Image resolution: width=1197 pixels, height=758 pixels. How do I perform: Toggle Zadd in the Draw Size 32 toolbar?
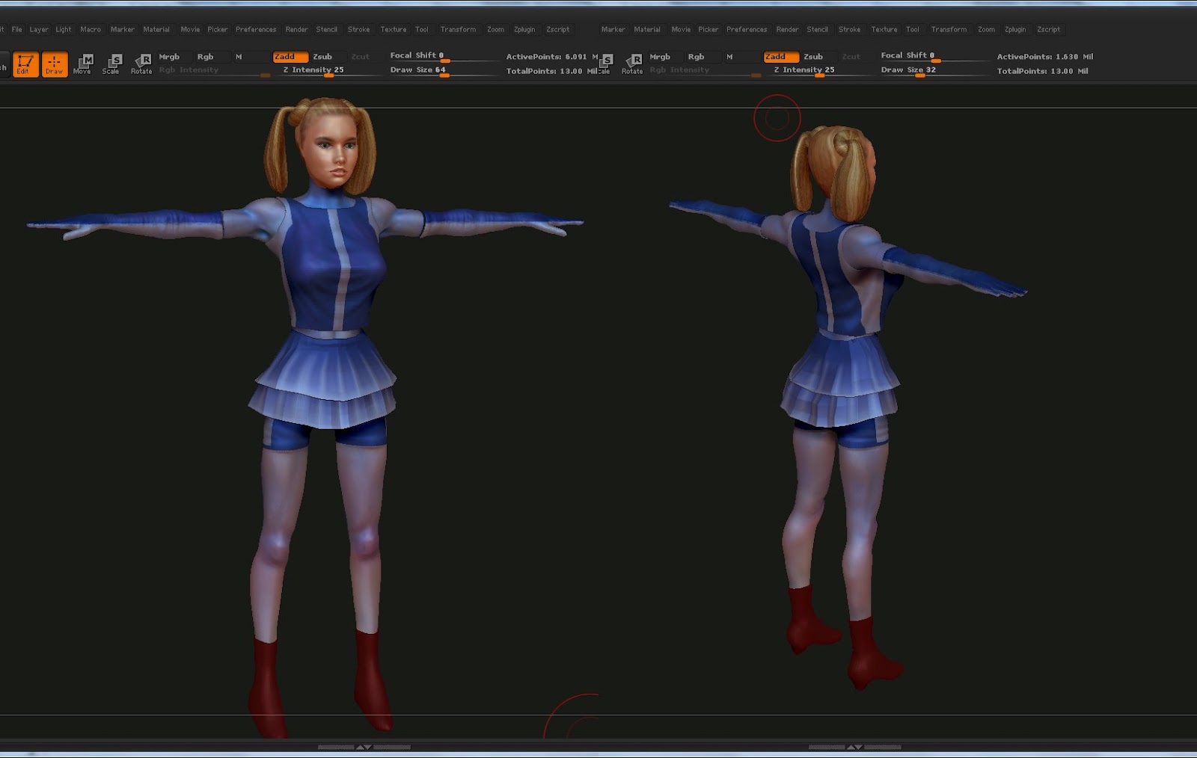click(x=781, y=57)
